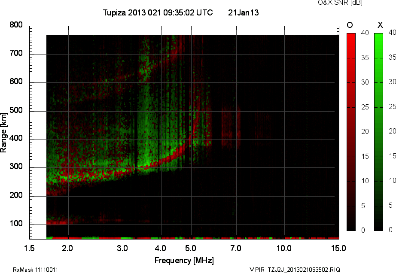The image size is (396, 273).
Task: Click the 5 dB label on O color bar
Action: coord(363,206)
